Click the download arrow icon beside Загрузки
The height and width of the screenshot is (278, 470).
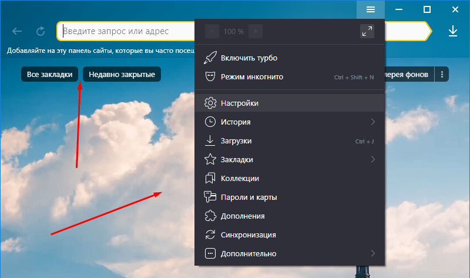coord(210,140)
